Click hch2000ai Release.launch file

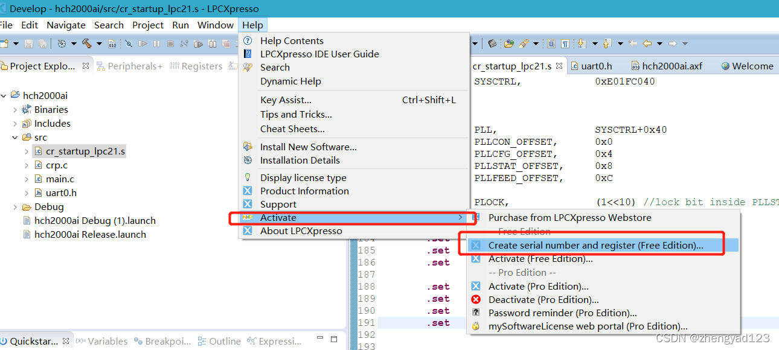(90, 235)
